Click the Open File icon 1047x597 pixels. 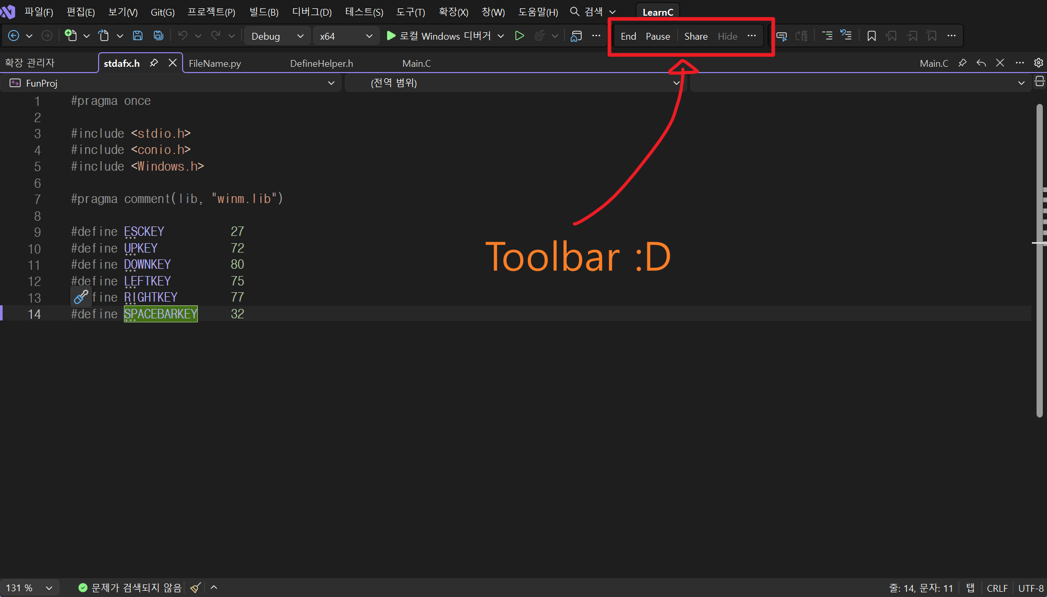(104, 35)
